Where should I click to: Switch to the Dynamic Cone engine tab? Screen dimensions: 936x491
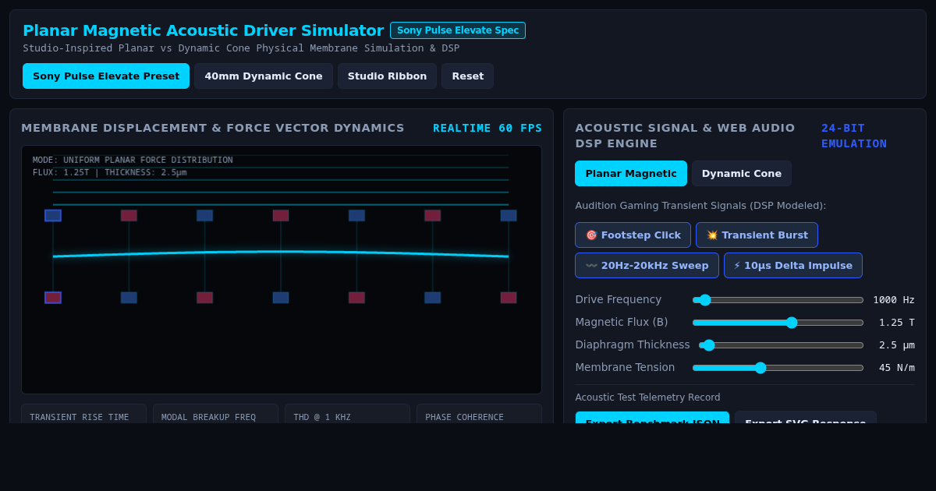tap(741, 174)
